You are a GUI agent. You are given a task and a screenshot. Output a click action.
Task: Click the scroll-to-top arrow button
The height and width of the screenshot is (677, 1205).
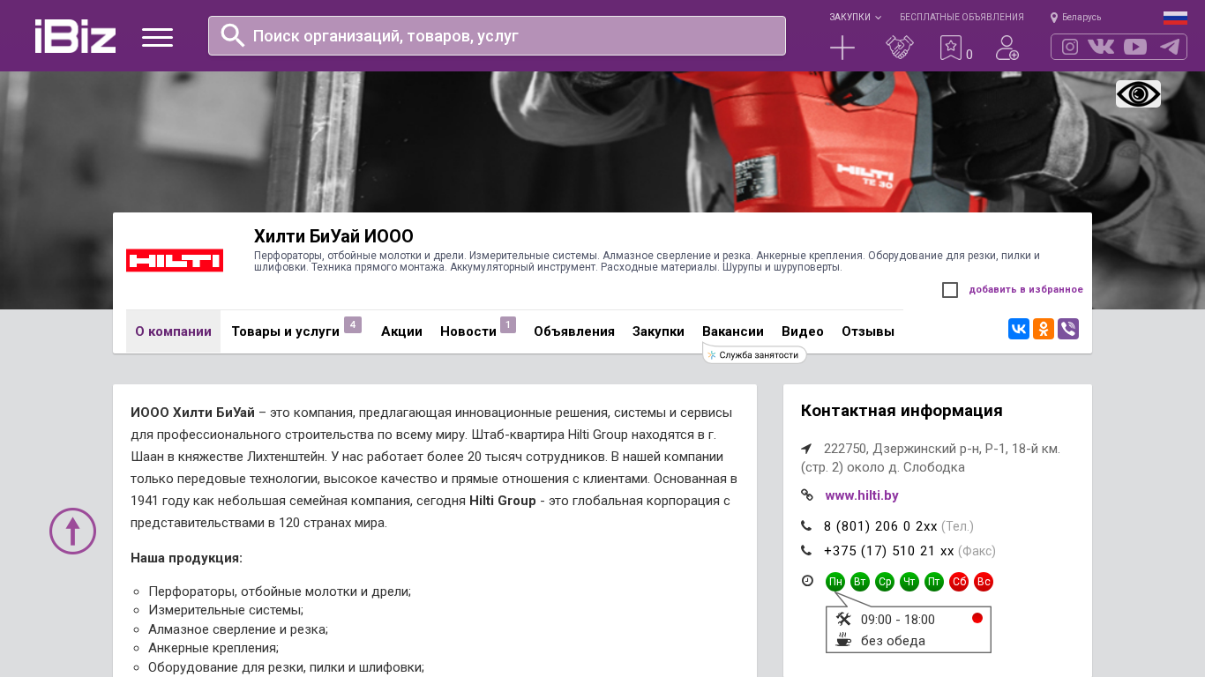[x=72, y=531]
